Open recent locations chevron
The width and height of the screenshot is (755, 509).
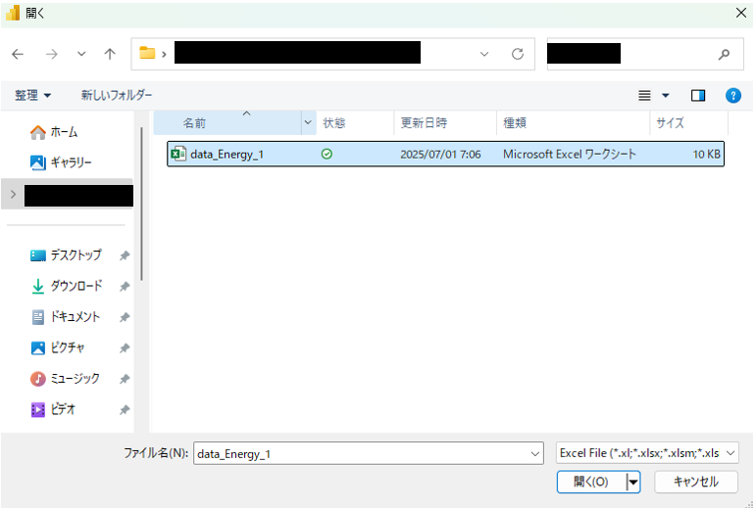tap(81, 54)
